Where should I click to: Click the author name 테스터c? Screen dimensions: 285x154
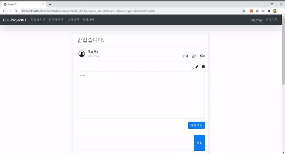(x=93, y=52)
